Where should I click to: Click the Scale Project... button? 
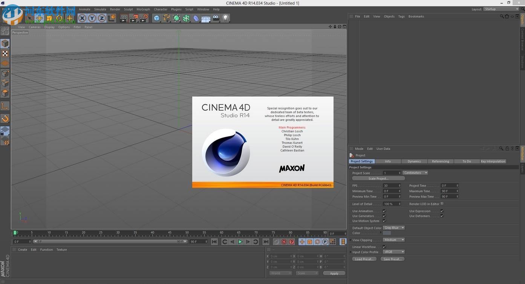378,178
